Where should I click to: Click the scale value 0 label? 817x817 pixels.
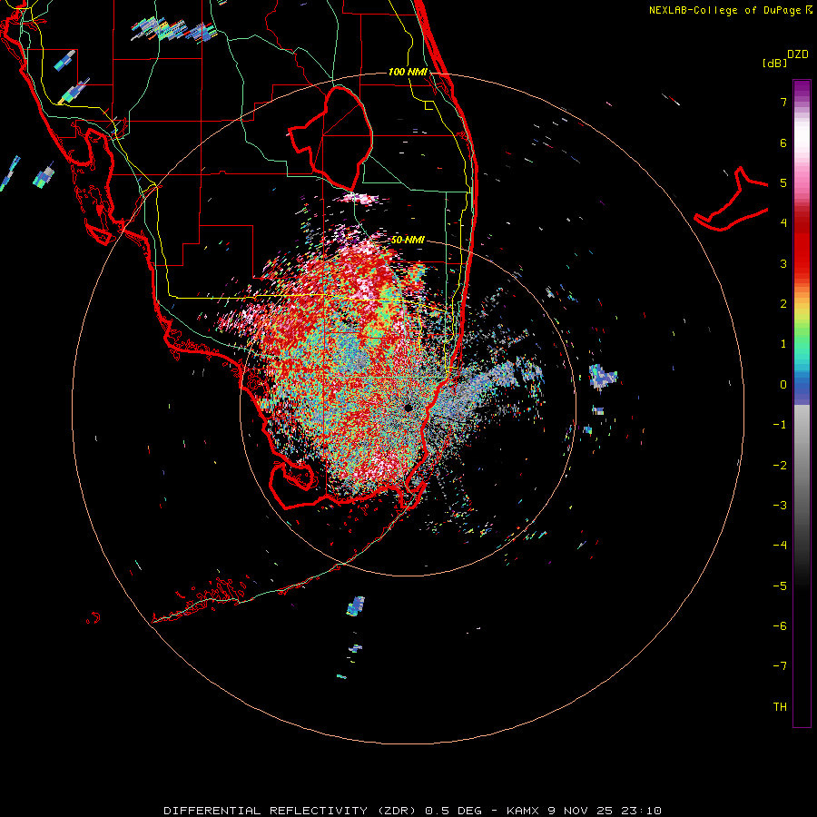(x=783, y=385)
